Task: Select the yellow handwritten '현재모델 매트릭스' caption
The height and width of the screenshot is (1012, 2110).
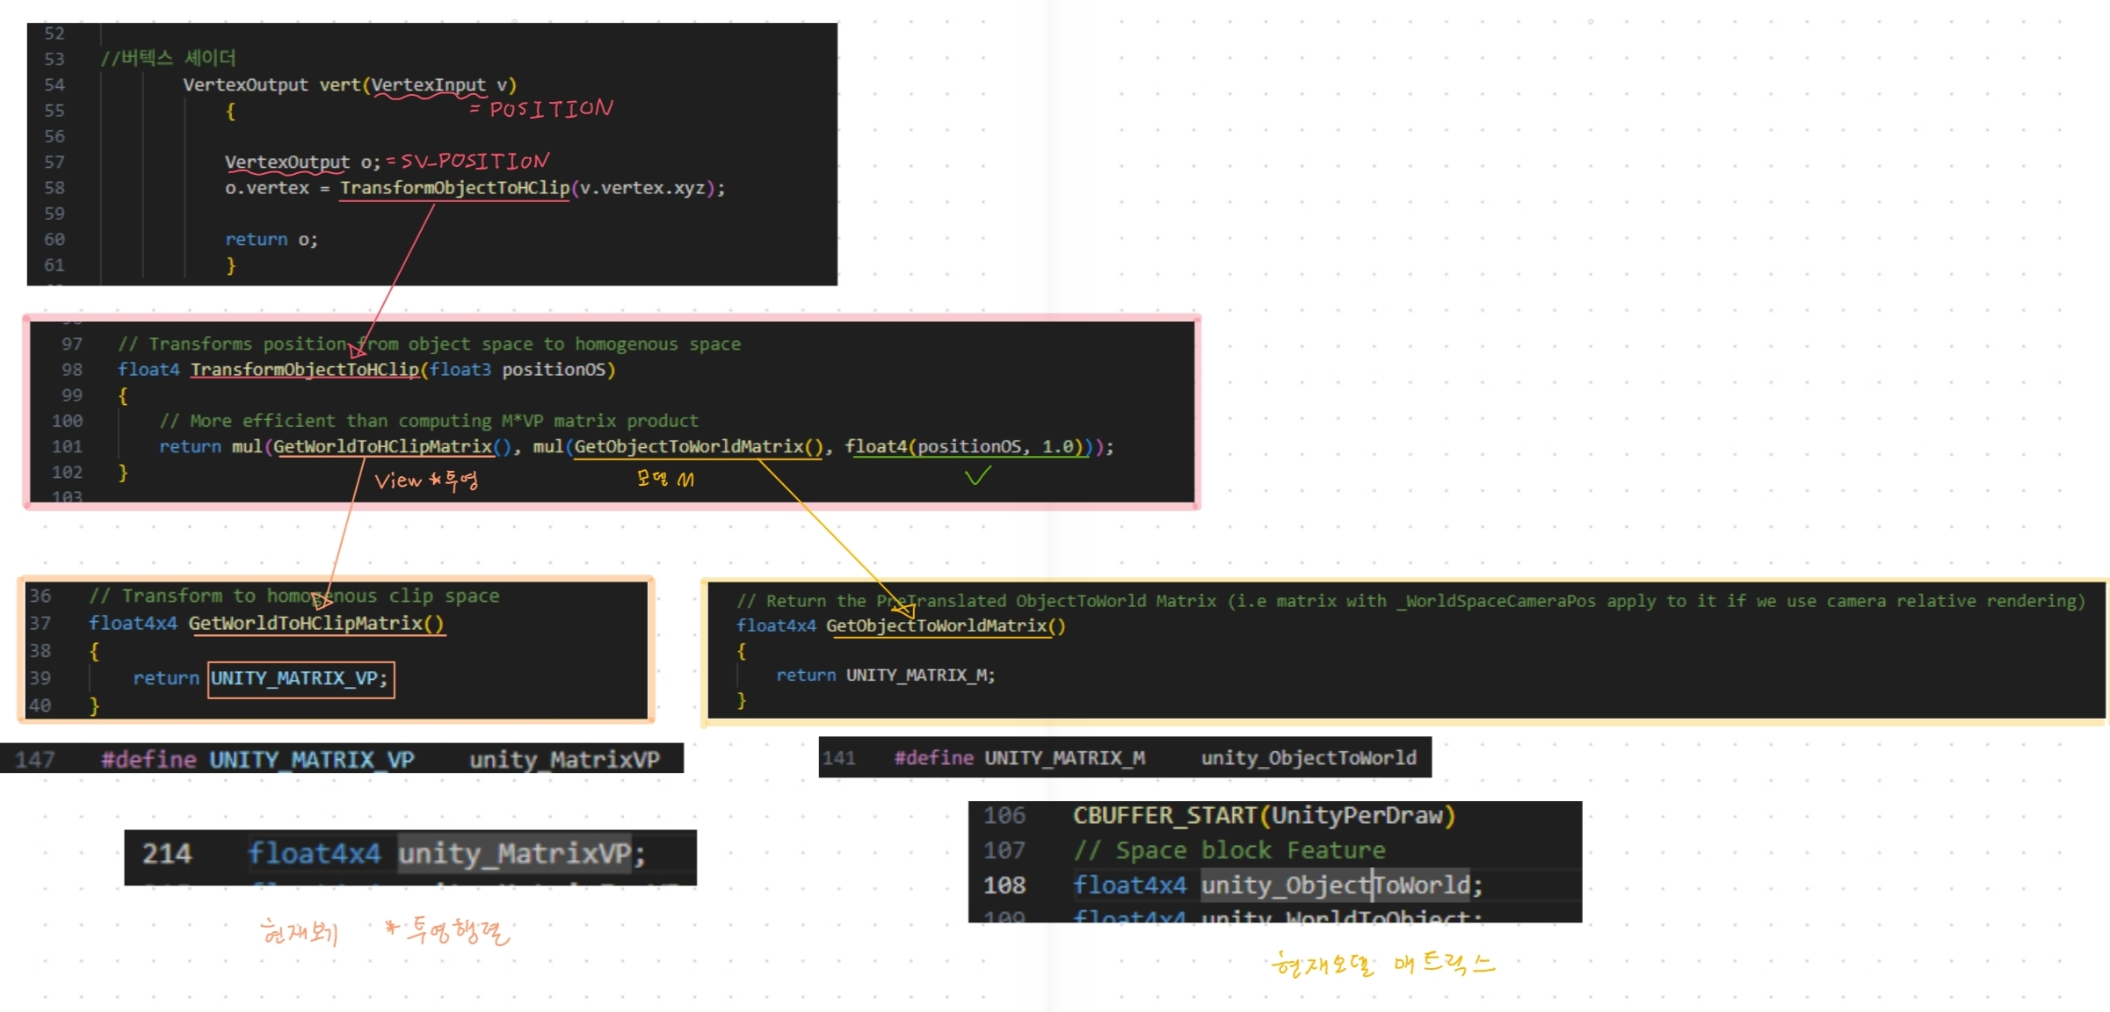Action: [x=1382, y=965]
